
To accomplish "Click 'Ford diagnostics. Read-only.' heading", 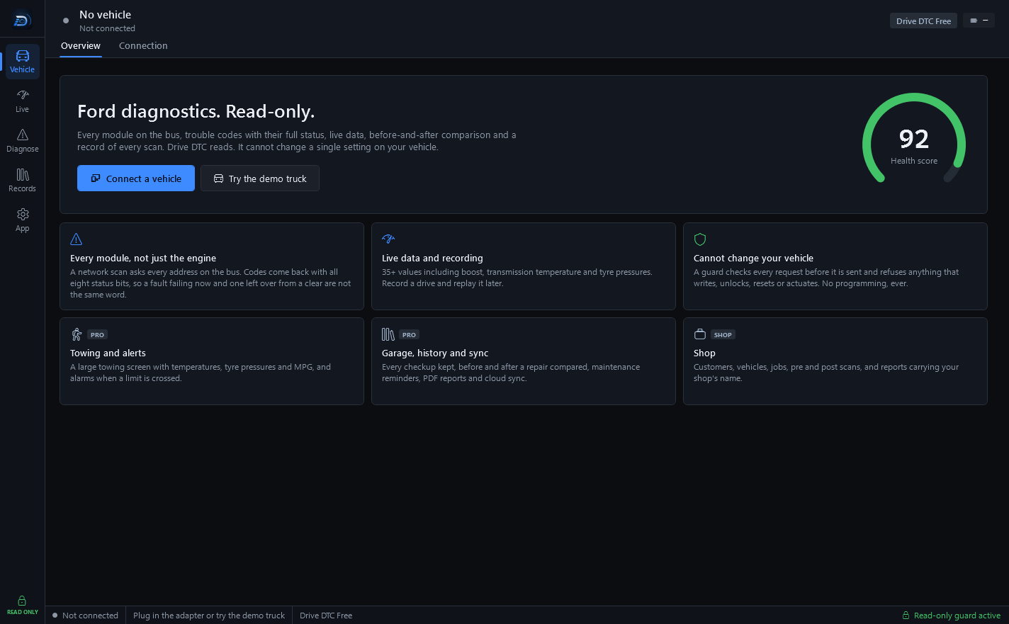I will (196, 112).
